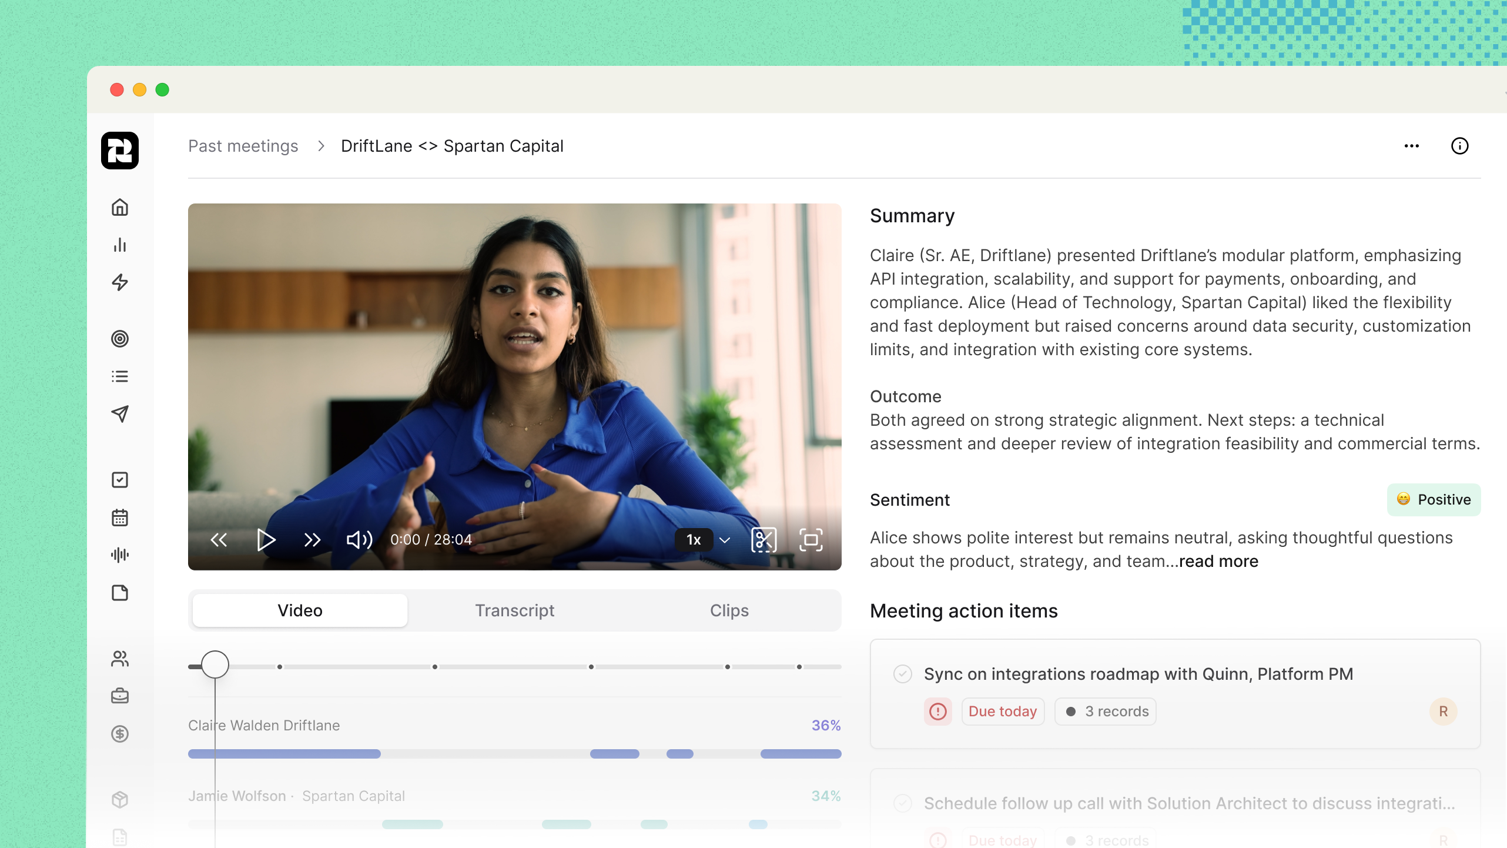Check off Sync on integrations roadmap item
The height and width of the screenshot is (848, 1507).
click(x=902, y=674)
